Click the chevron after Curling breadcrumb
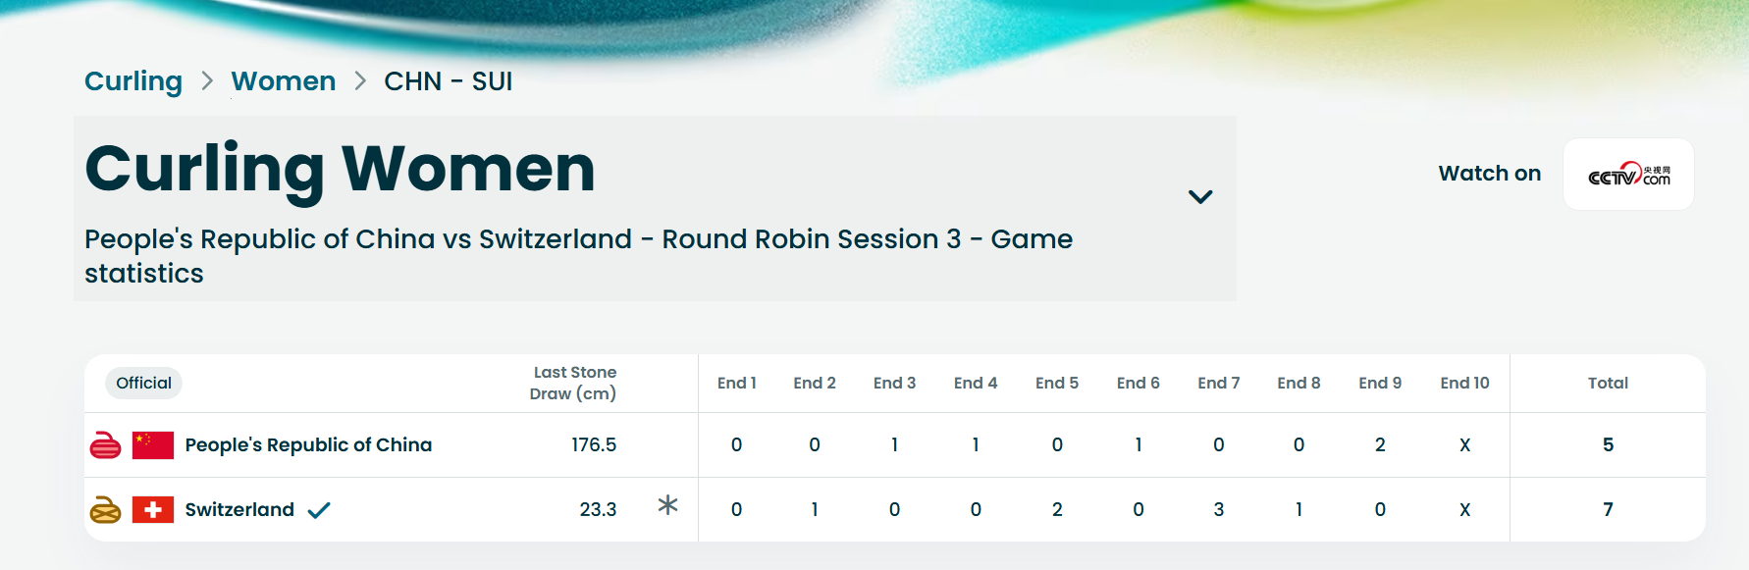The image size is (1749, 570). [x=207, y=81]
